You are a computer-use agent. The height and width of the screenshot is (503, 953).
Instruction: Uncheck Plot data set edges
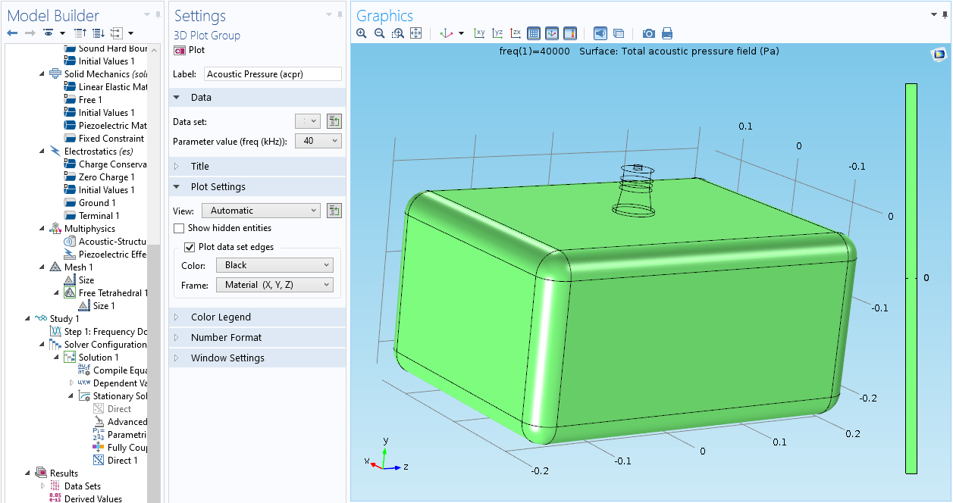pyautogui.click(x=190, y=247)
